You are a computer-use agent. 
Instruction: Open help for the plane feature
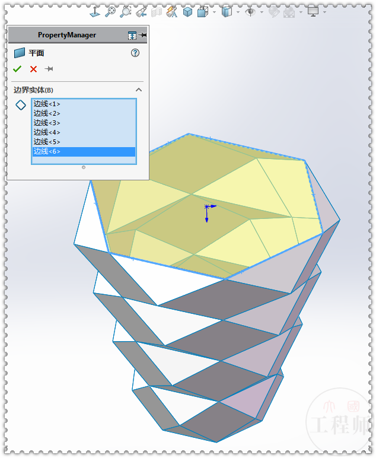click(x=135, y=53)
